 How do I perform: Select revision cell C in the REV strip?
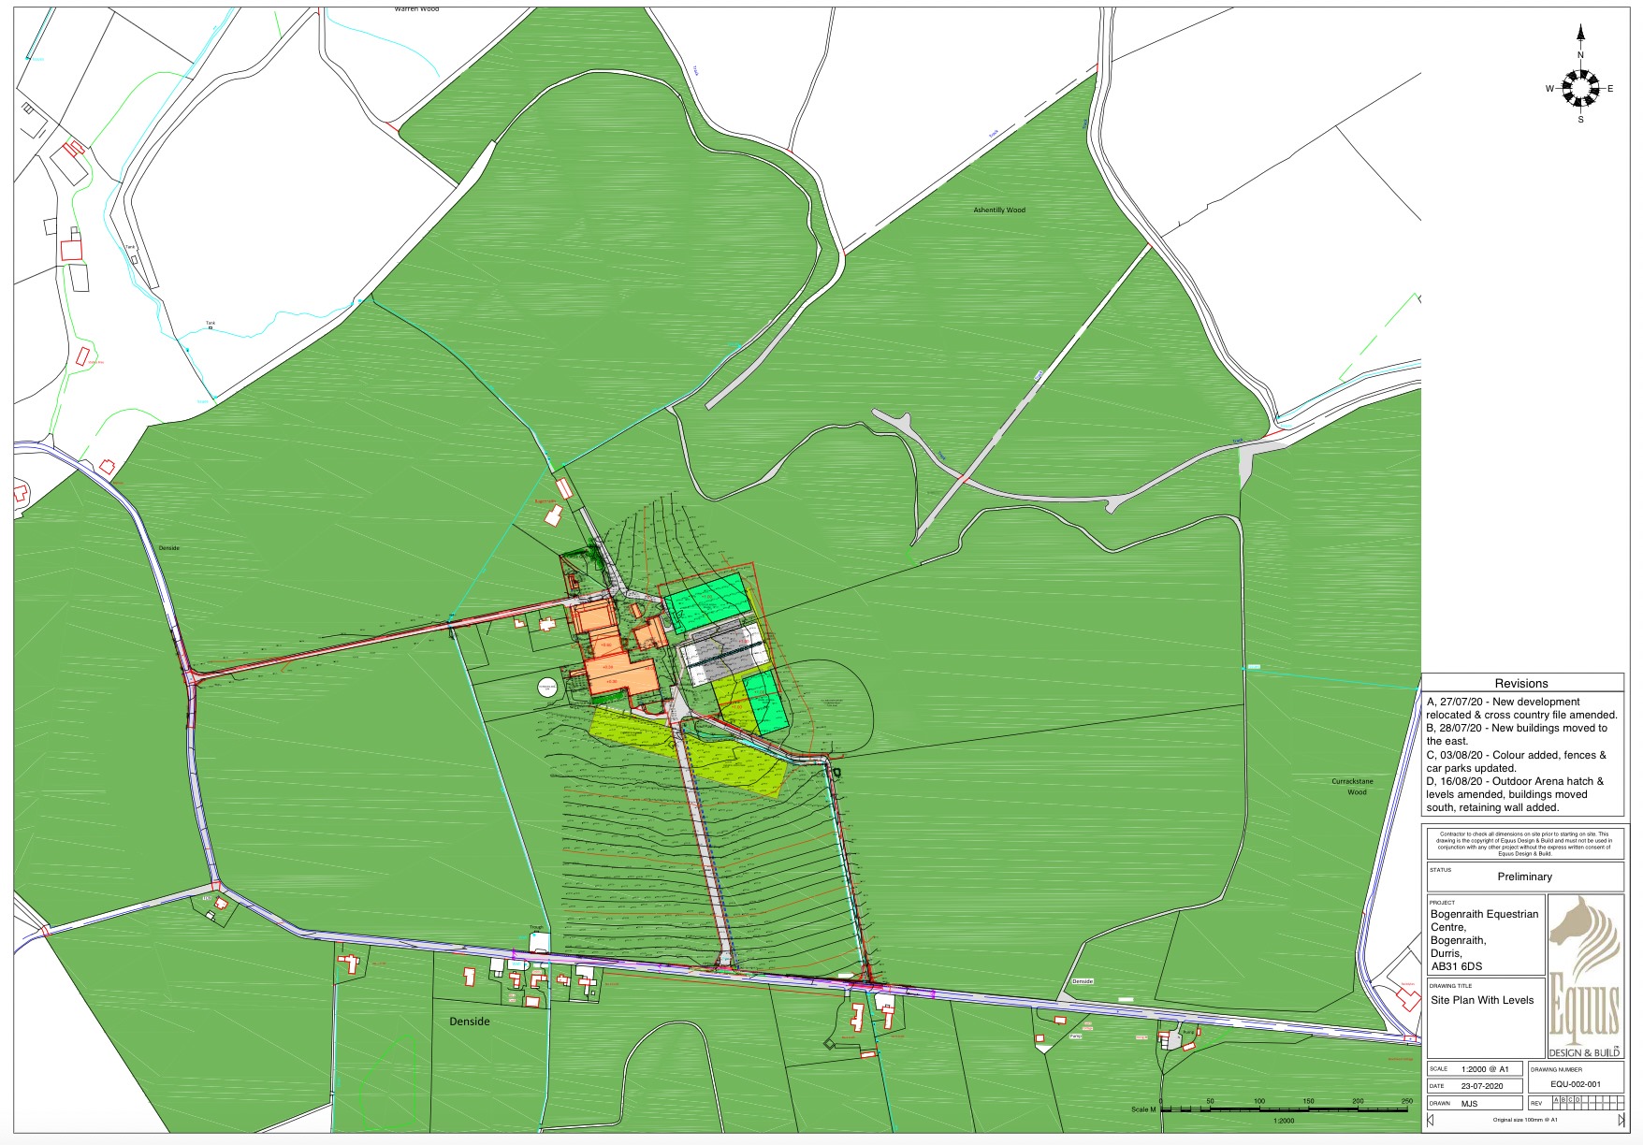(x=1571, y=1102)
